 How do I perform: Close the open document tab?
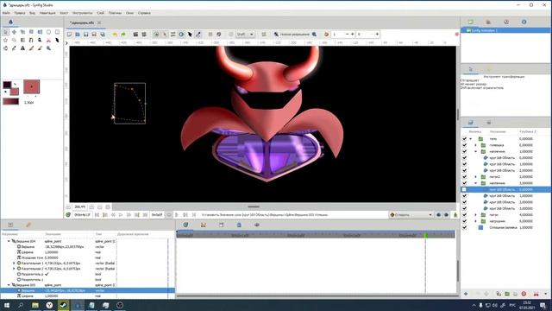click(99, 23)
